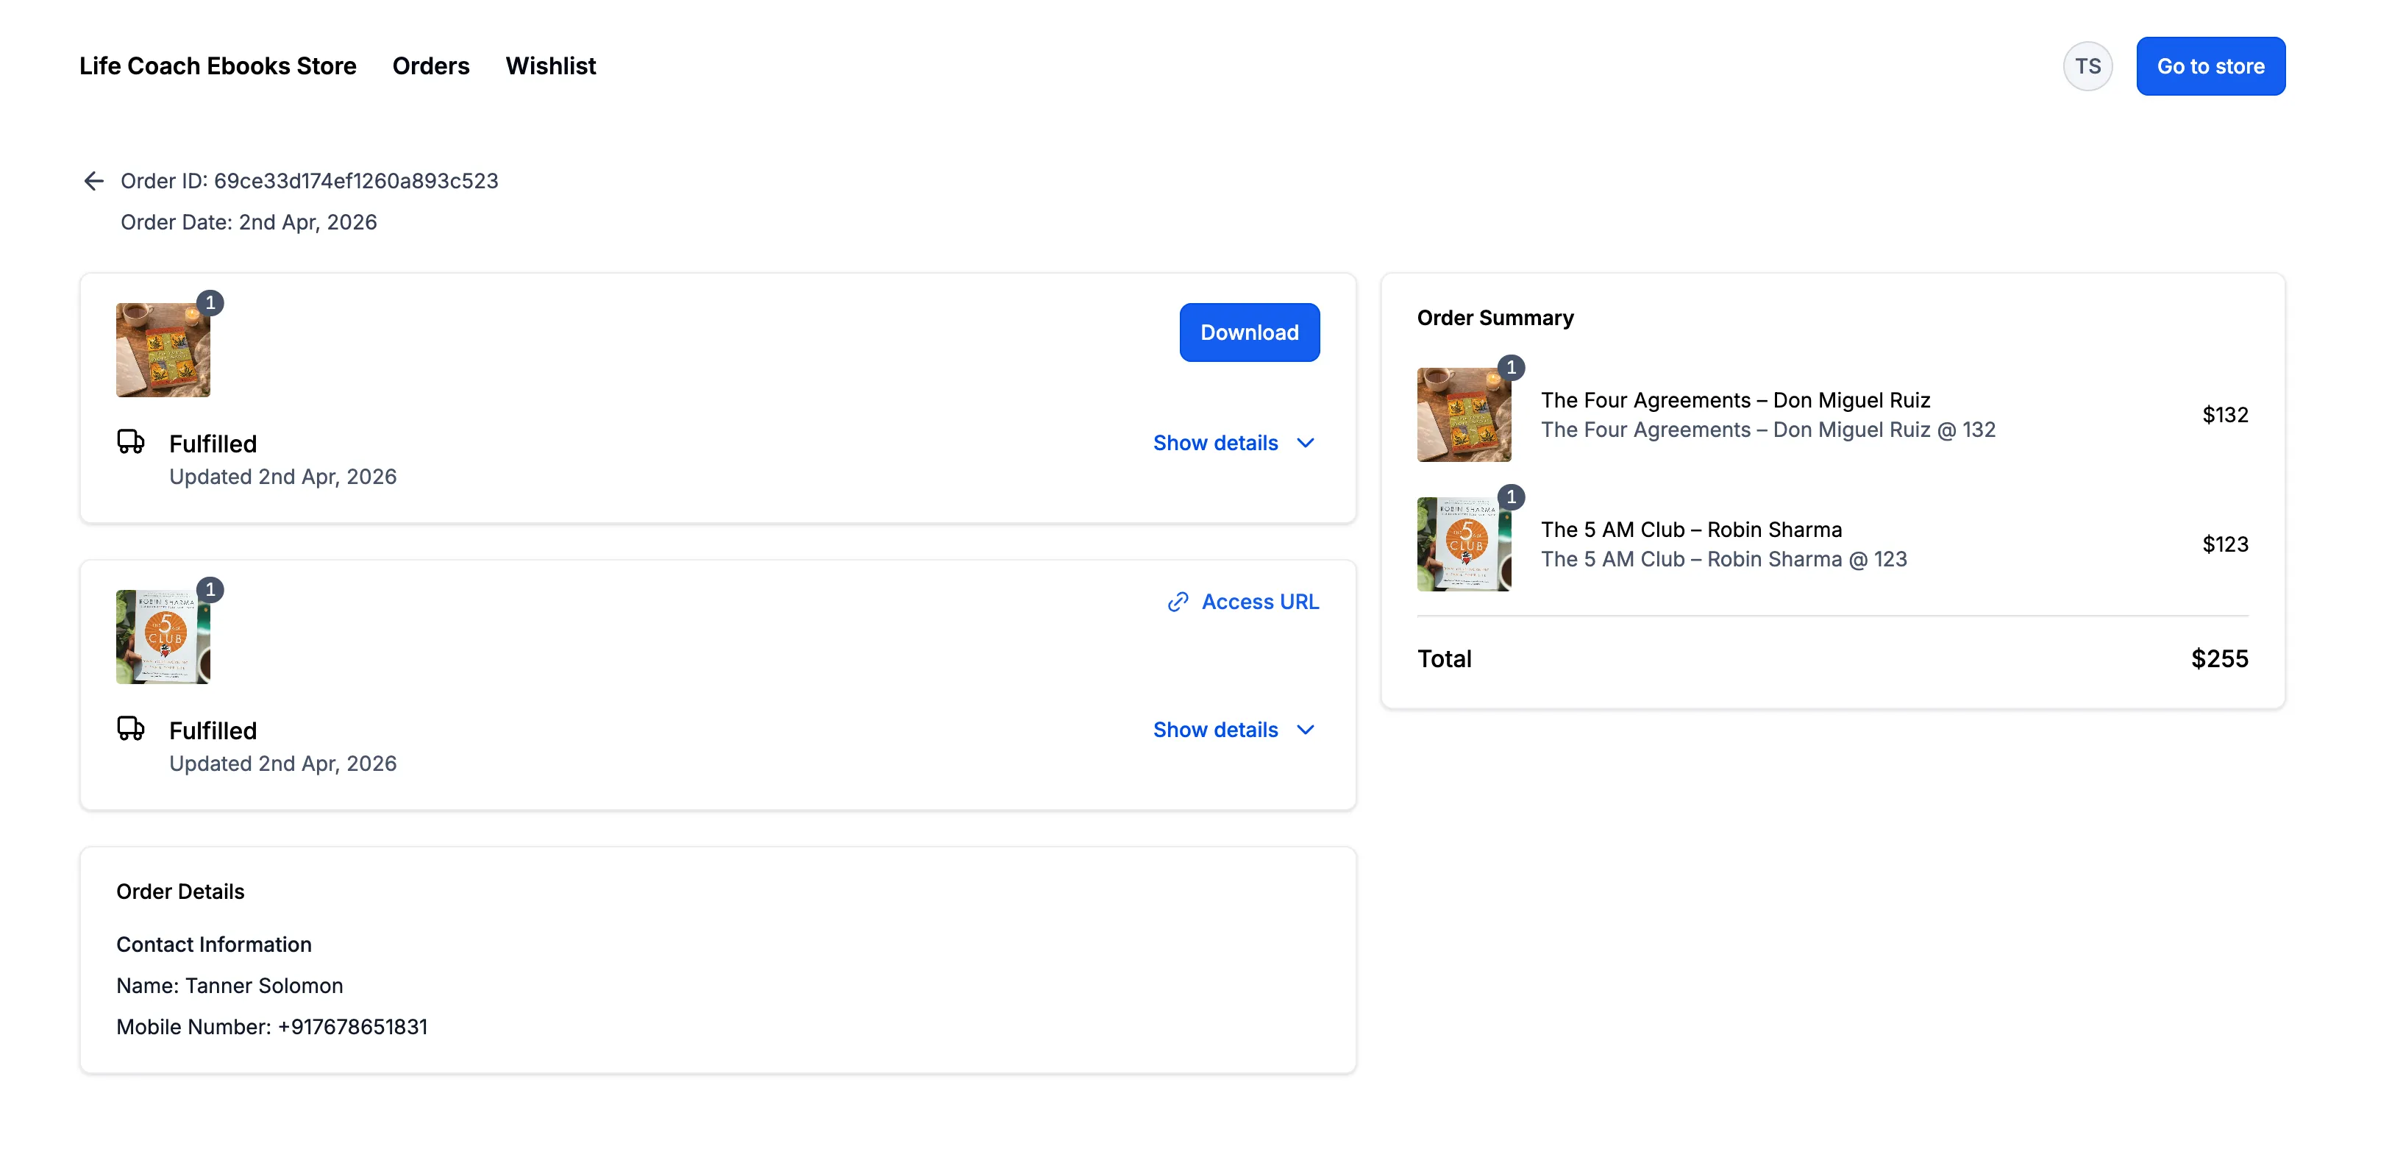Click the shipping truck icon on first fulfilled card

(131, 443)
